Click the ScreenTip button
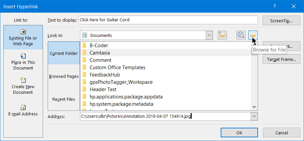This screenshot has width=304, height=141. [281, 21]
